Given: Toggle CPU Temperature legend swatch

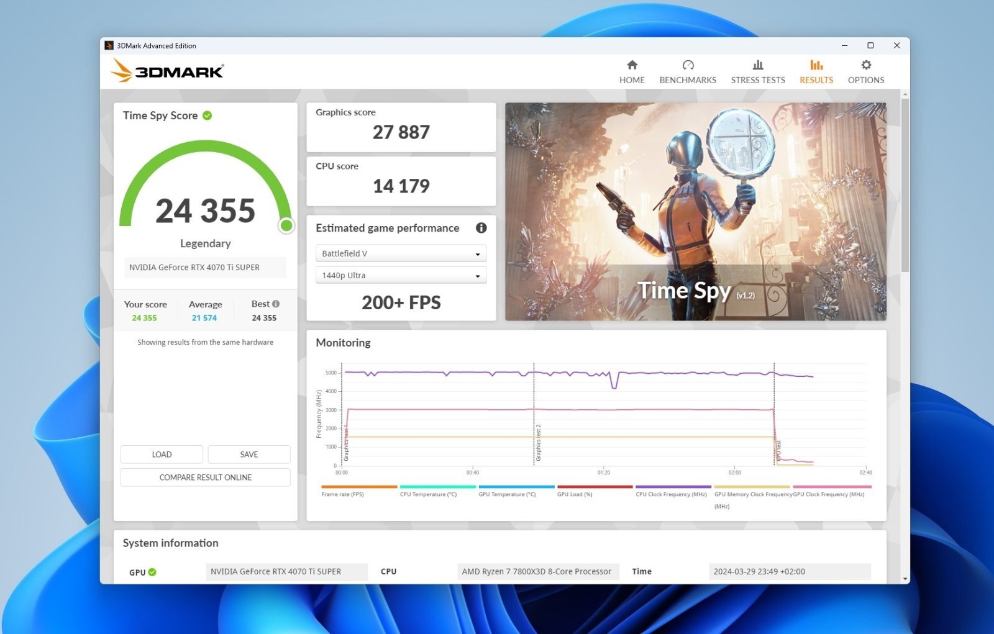Looking at the screenshot, I should (x=438, y=487).
